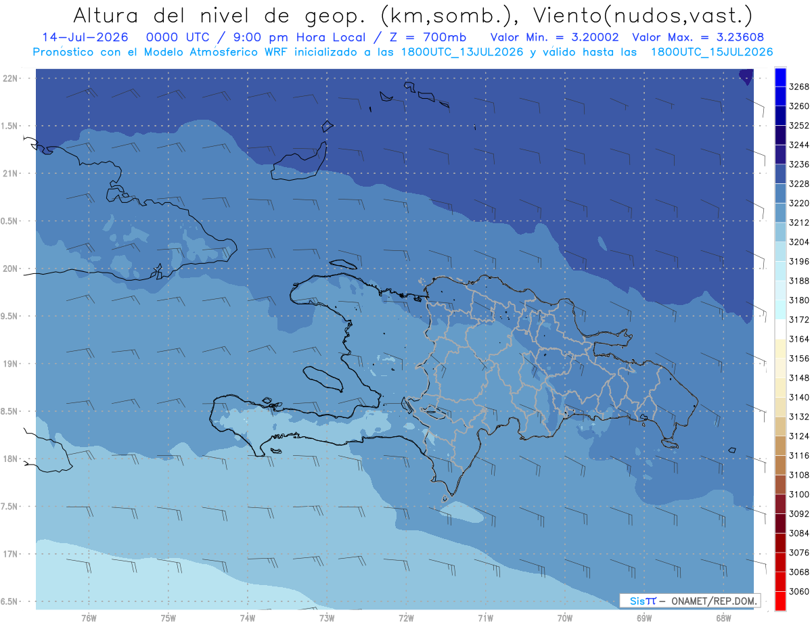The width and height of the screenshot is (812, 627).
Task: Click the longitude label "76W"
Action: [x=89, y=618]
